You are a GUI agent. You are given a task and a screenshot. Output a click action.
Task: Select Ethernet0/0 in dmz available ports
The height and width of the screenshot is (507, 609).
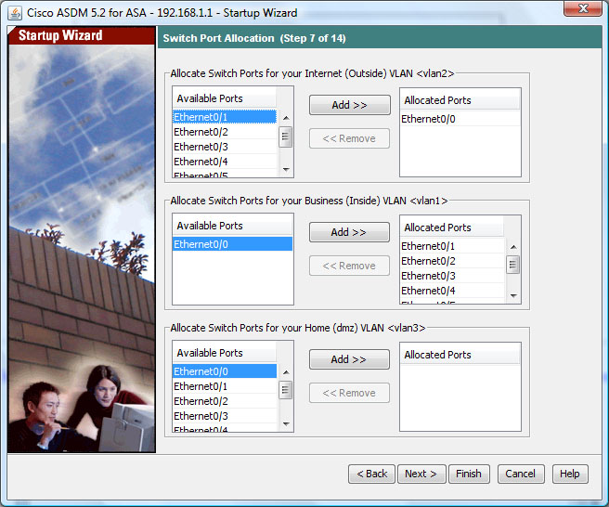click(225, 371)
